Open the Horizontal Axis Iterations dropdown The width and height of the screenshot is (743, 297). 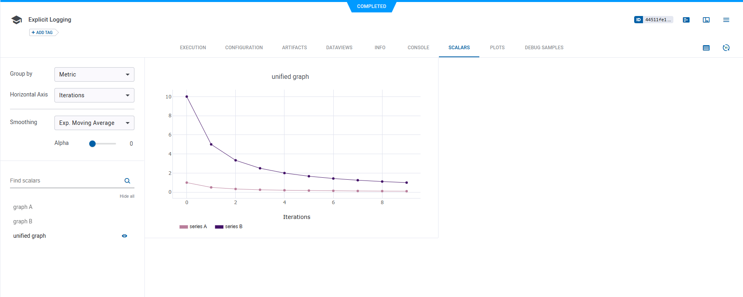(x=94, y=95)
